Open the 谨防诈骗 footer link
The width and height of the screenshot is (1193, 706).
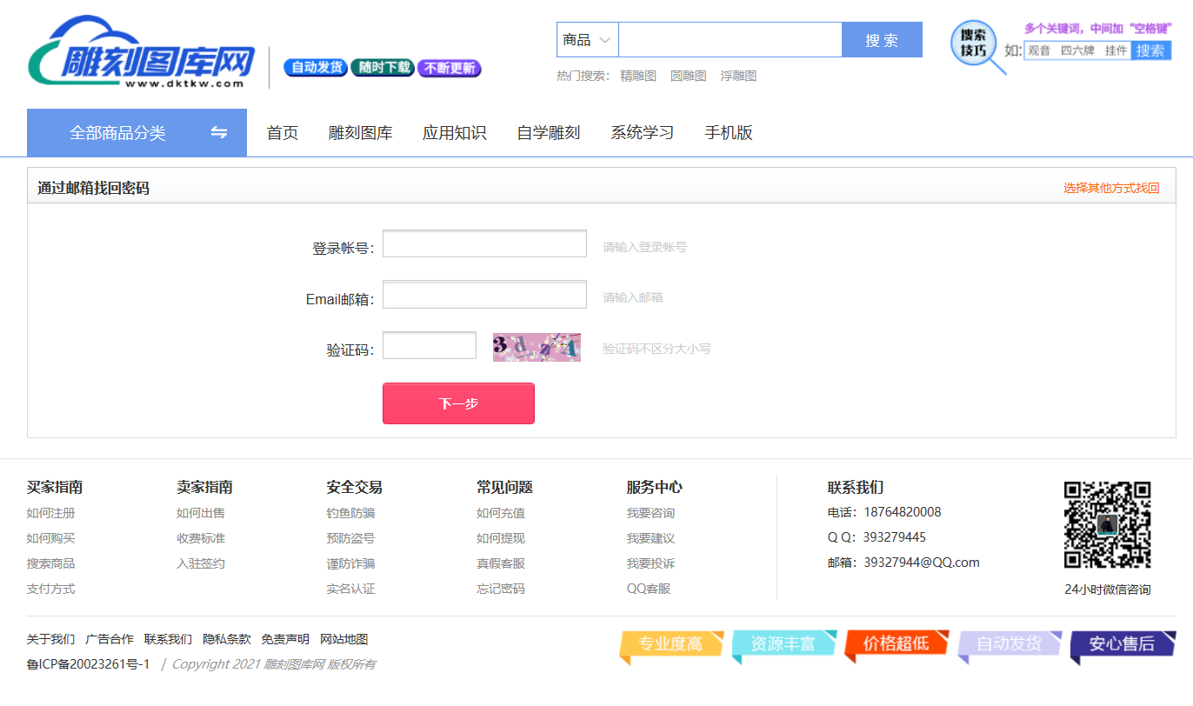pos(351,563)
